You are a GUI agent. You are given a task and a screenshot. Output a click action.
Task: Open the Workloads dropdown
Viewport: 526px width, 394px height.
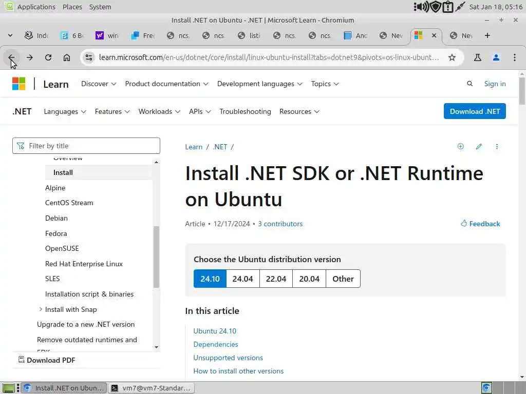(159, 111)
